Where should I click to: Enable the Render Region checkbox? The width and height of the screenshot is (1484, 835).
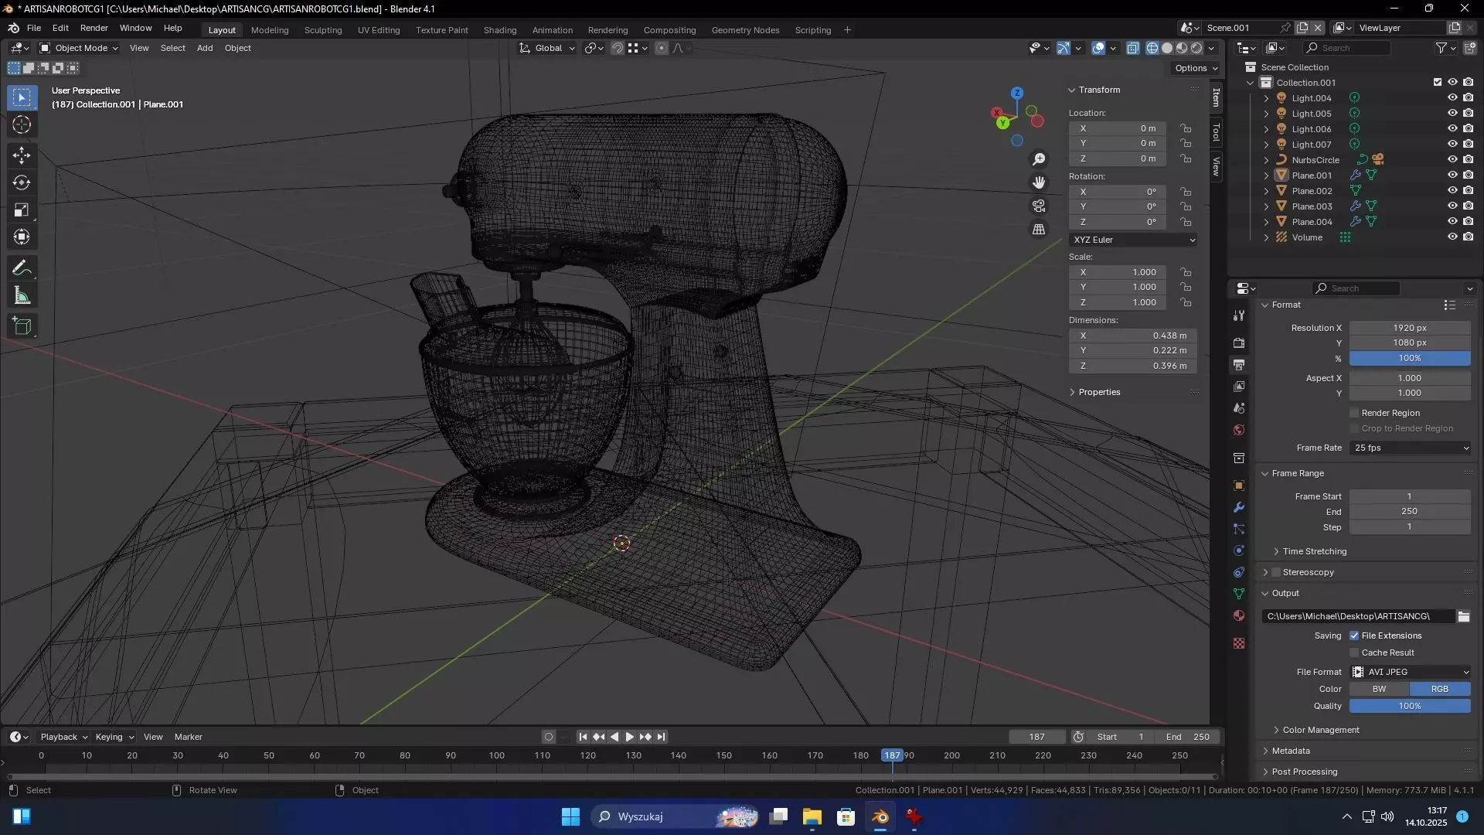click(x=1354, y=413)
